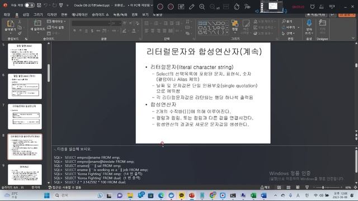The width and height of the screenshot is (358, 201).
Task: Click the text highlight color pen
Action: click(124, 31)
